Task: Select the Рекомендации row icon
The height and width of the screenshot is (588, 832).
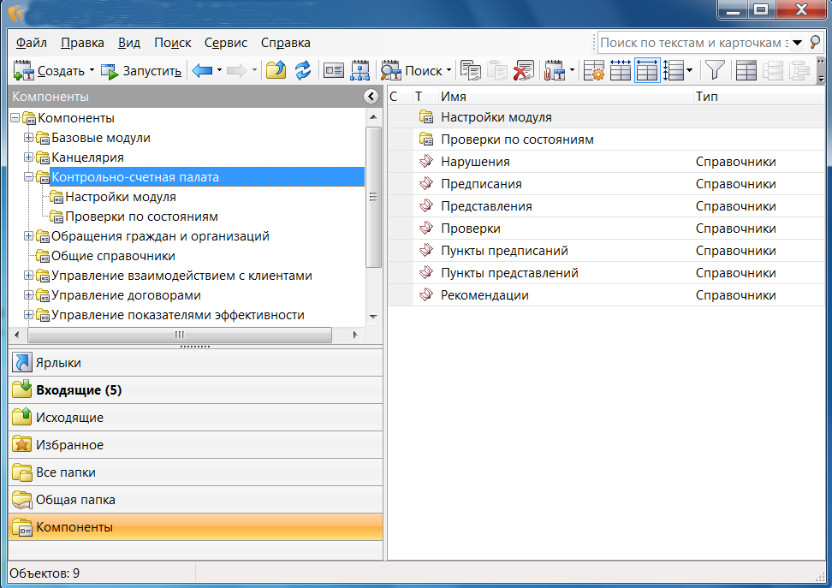Action: [x=426, y=294]
